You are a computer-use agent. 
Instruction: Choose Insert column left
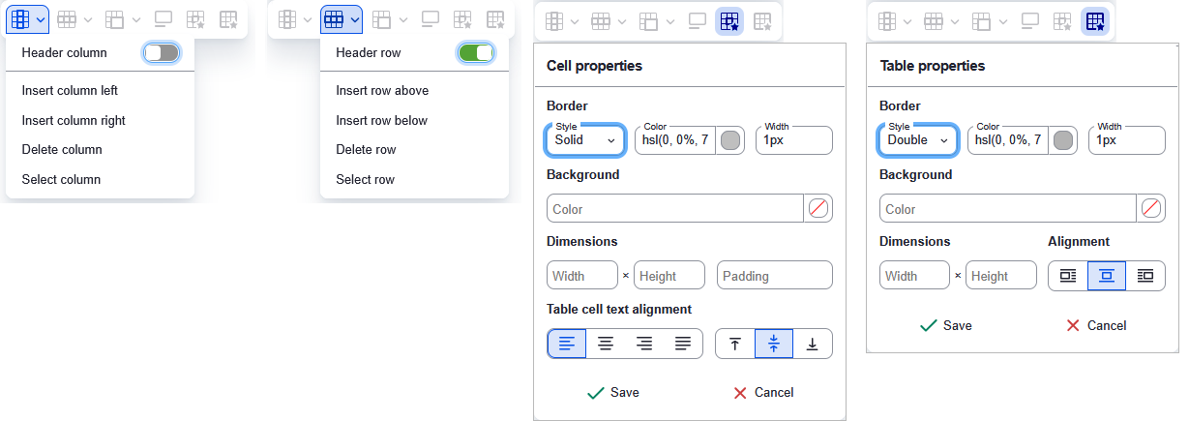tap(70, 91)
